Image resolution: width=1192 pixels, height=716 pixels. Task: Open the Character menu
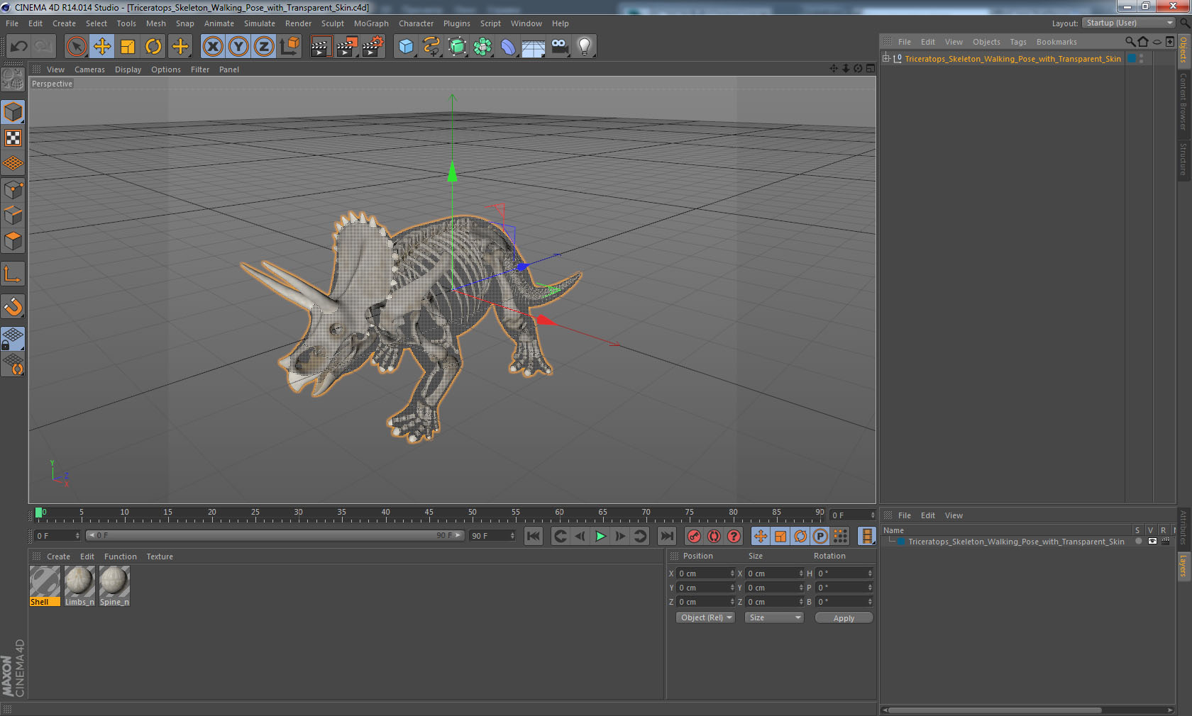click(x=416, y=23)
